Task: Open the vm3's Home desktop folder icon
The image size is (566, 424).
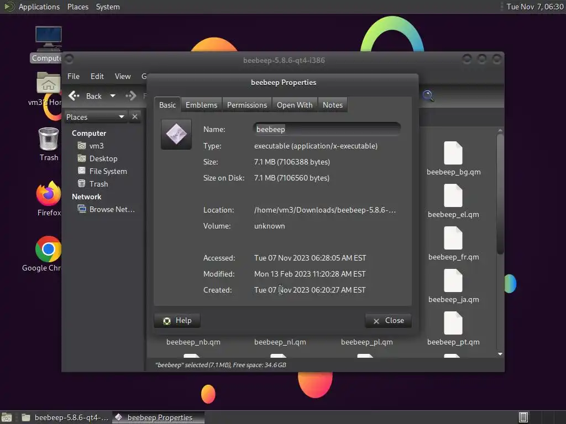Action: (x=49, y=83)
